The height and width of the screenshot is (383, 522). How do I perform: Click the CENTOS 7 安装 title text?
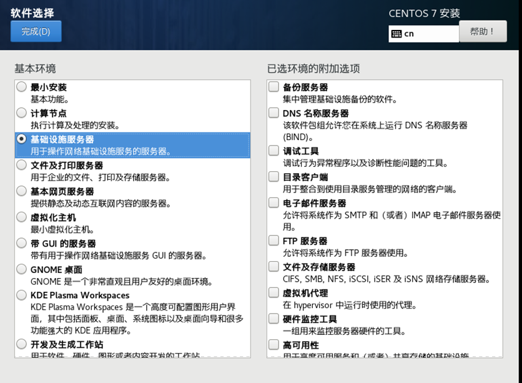point(425,13)
